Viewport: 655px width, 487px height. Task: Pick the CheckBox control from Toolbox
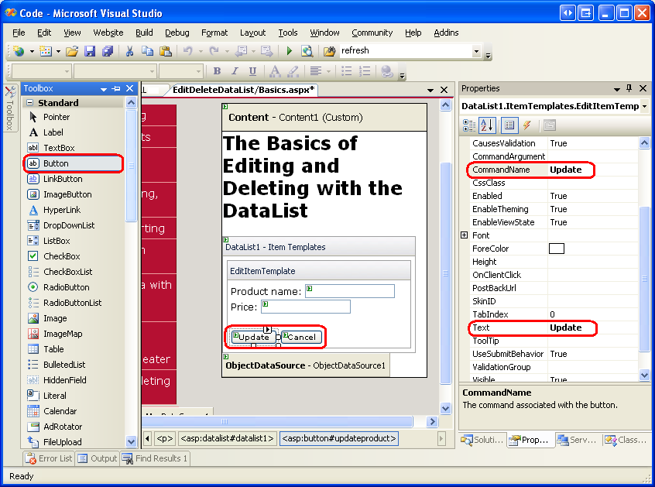coord(61,256)
